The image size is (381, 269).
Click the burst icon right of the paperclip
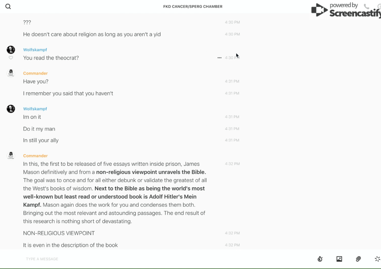[x=377, y=259]
